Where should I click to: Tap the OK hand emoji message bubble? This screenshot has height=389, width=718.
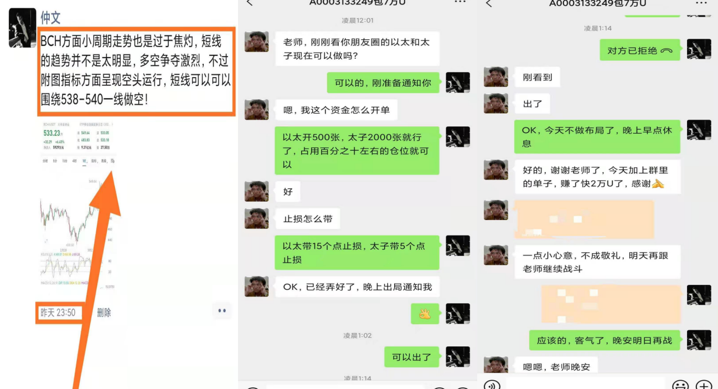click(425, 314)
